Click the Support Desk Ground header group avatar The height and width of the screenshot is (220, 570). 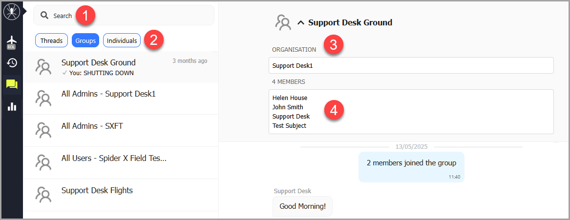(283, 22)
